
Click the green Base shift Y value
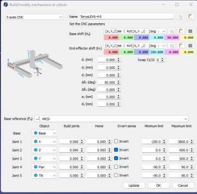[127, 38]
